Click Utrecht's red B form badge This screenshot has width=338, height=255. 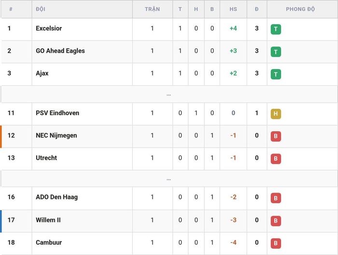[276, 159]
